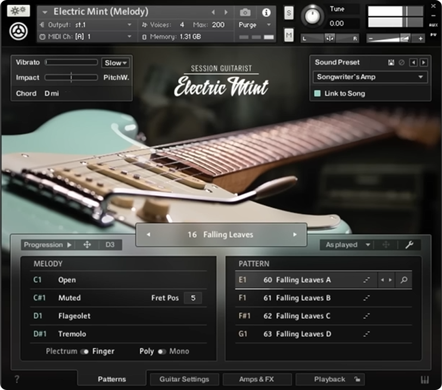Screen dimensions: 442x390
Task: Click the Fret Pos value field 5
Action: pyautogui.click(x=193, y=298)
